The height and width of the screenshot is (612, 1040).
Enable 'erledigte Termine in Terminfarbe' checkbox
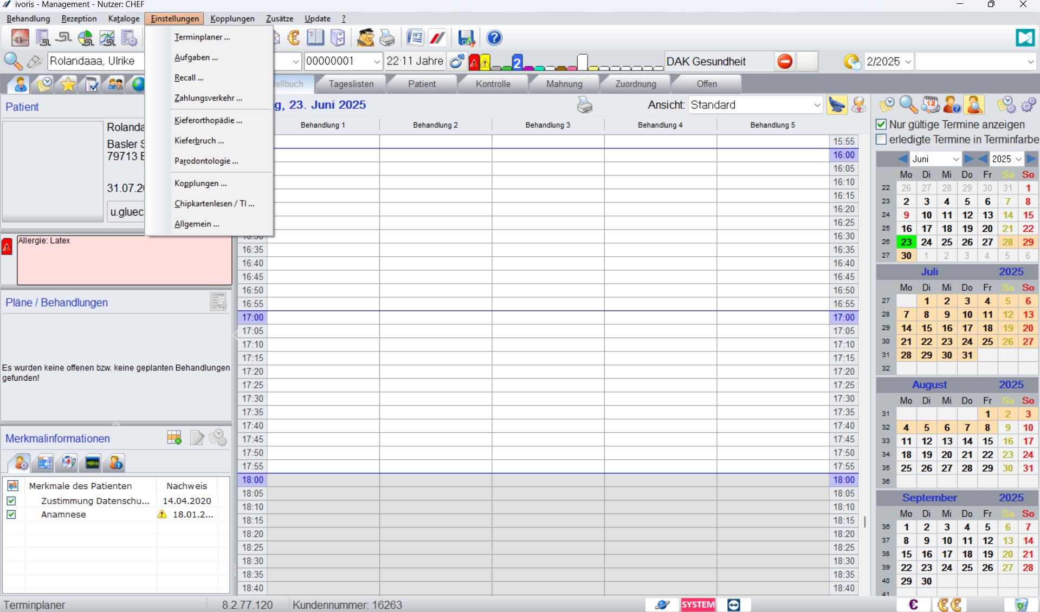click(881, 140)
